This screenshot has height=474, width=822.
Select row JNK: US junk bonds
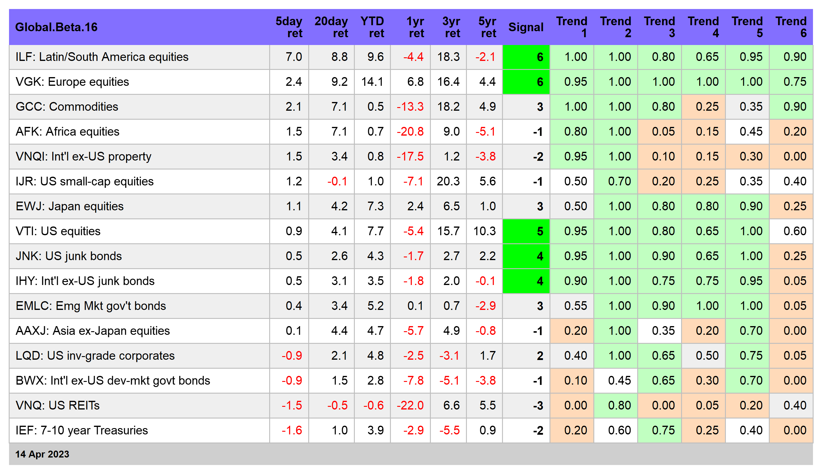411,256
